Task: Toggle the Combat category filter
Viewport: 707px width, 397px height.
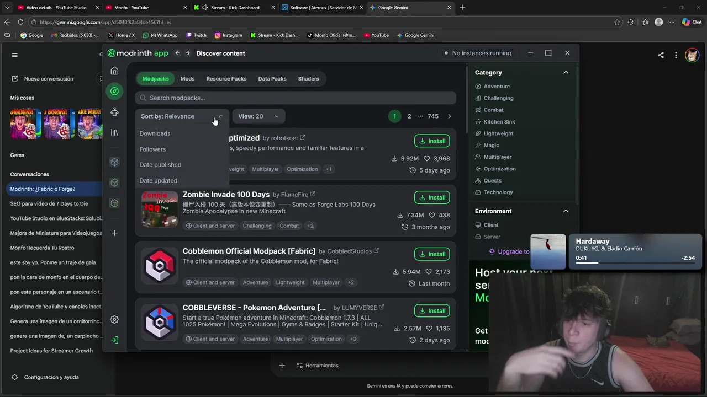Action: pyautogui.click(x=489, y=110)
